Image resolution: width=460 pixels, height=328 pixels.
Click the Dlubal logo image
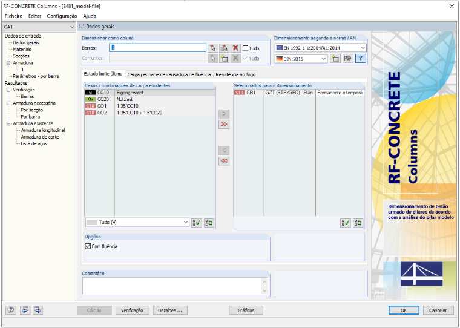(422, 274)
